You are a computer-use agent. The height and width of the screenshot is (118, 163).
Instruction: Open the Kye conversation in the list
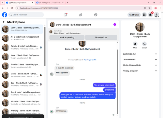[22, 93]
